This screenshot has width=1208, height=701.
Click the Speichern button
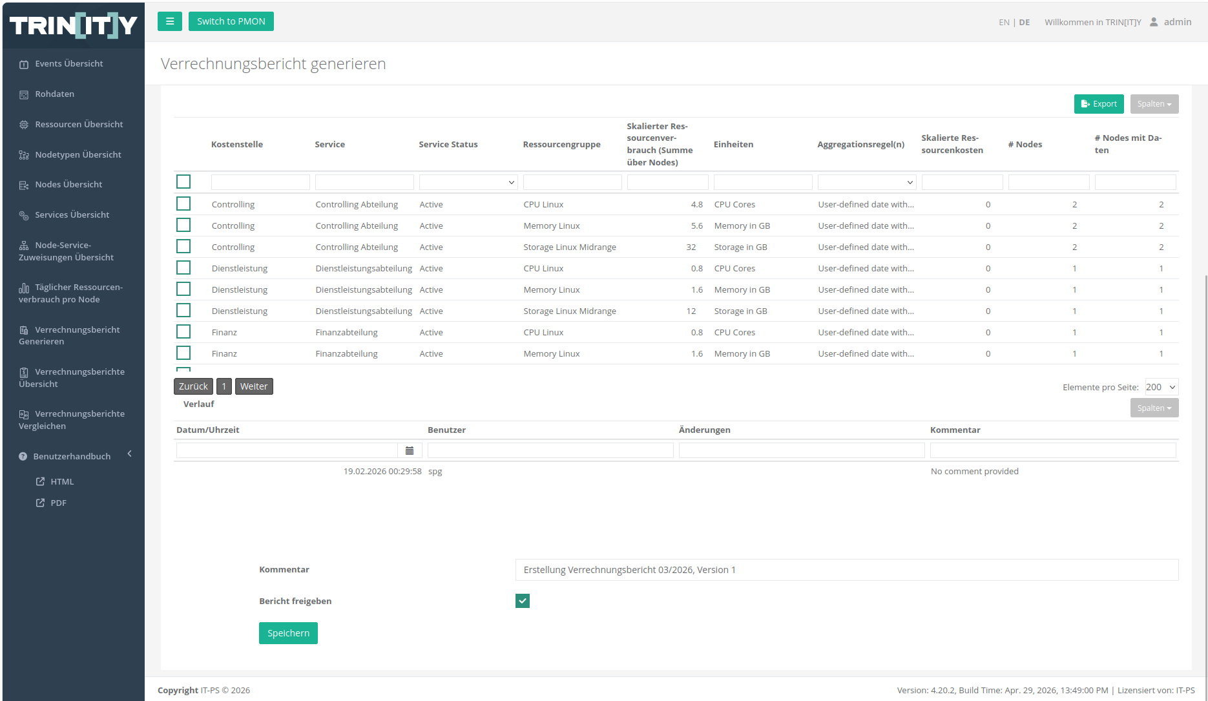pyautogui.click(x=288, y=633)
